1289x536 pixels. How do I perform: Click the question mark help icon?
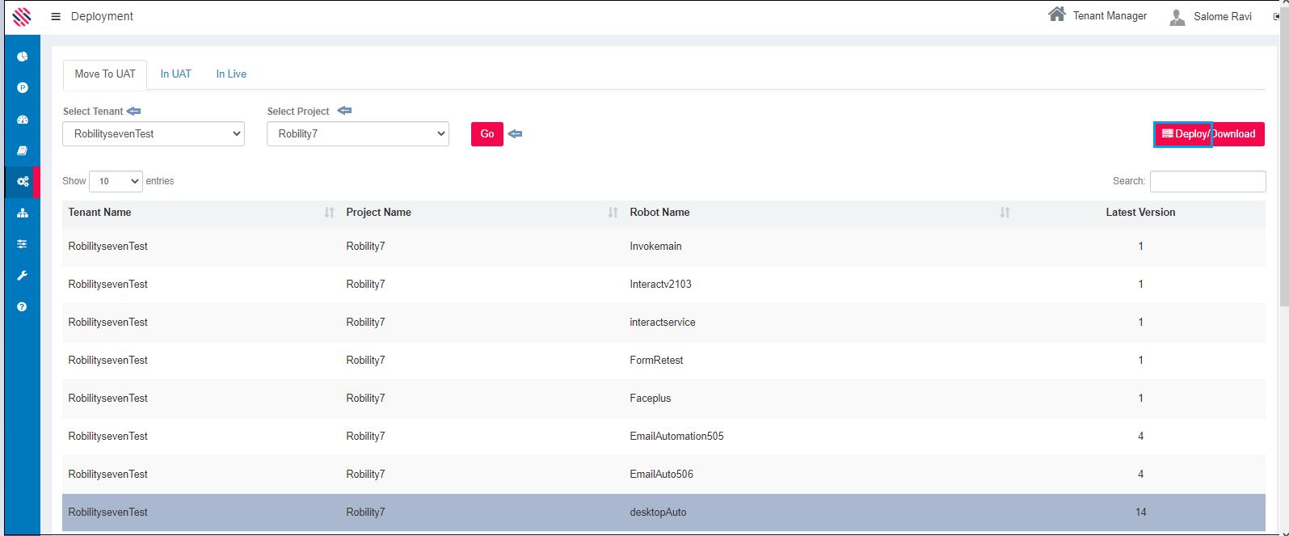23,306
